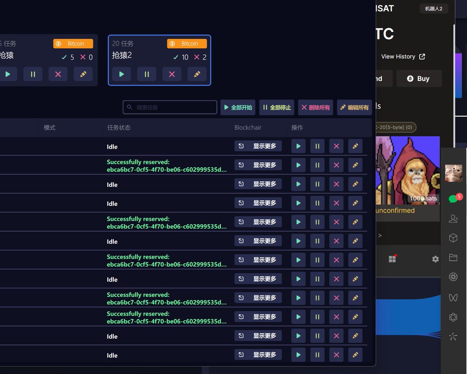Open View History link in wallet window

click(403, 57)
